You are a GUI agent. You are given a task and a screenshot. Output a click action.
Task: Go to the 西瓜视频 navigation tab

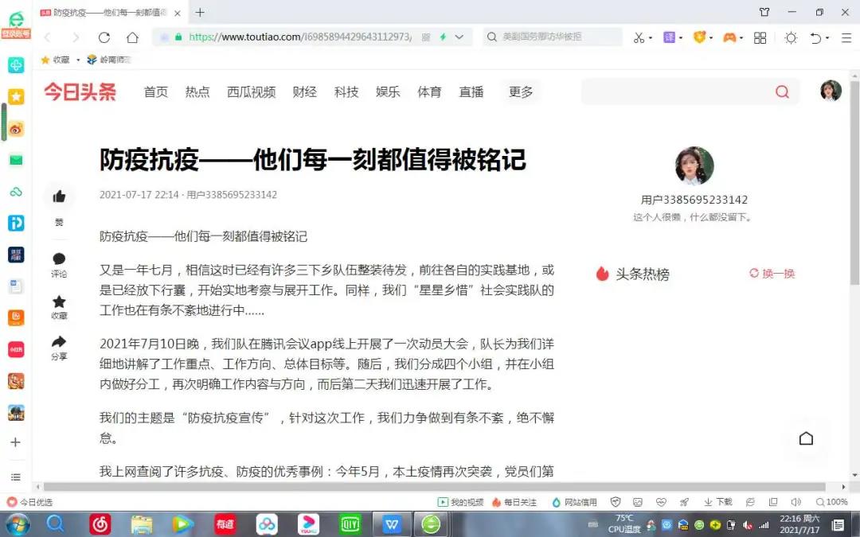[251, 92]
